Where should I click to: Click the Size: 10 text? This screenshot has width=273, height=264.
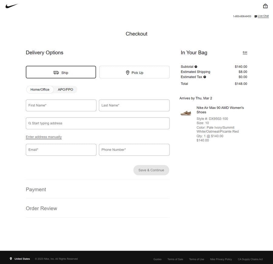(x=203, y=123)
